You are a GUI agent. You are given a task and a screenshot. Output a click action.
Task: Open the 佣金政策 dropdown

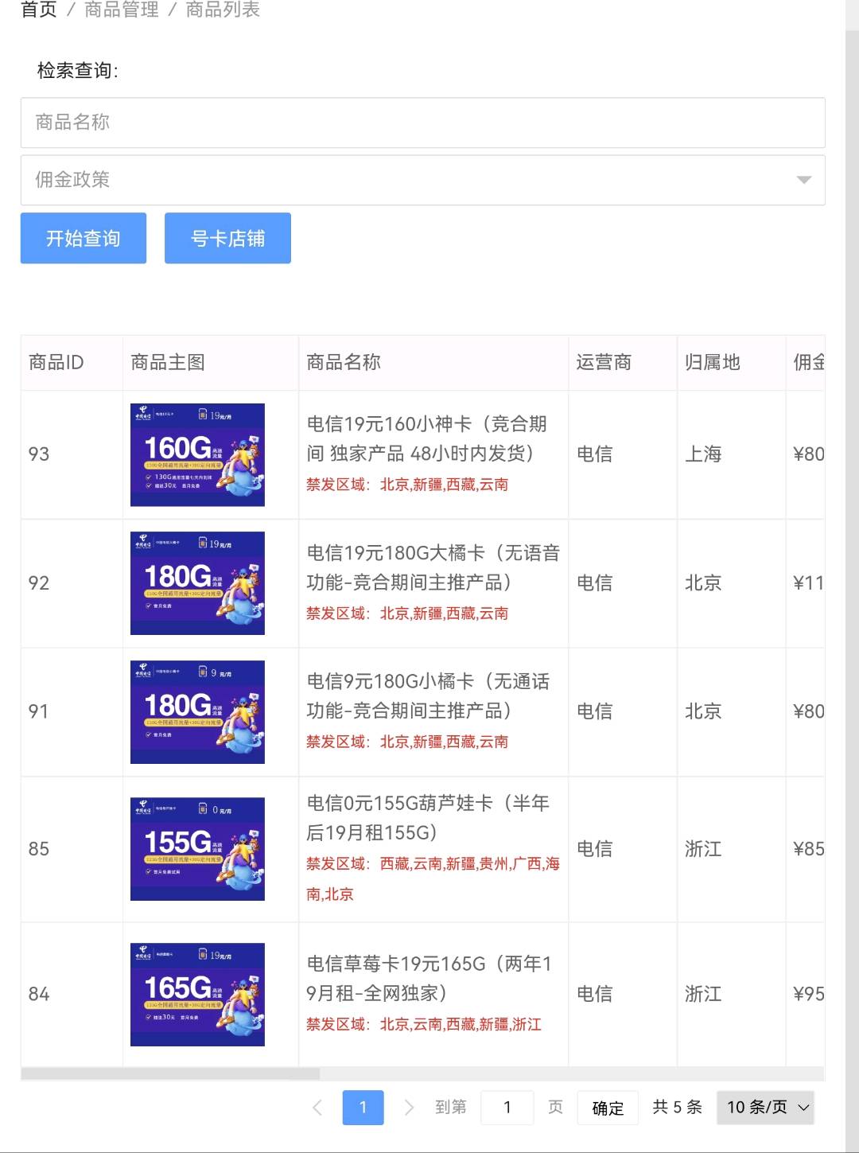pos(422,180)
